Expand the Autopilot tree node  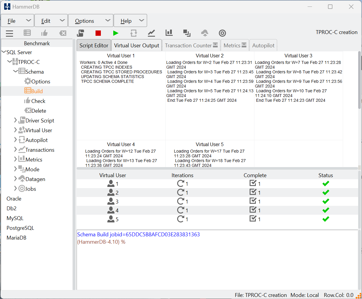pyautogui.click(x=15, y=140)
